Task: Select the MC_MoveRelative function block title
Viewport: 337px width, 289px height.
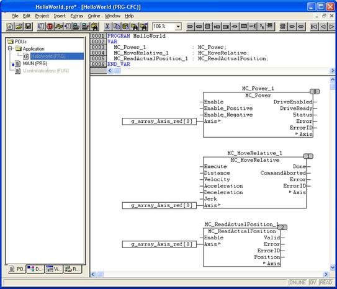Action: point(255,160)
